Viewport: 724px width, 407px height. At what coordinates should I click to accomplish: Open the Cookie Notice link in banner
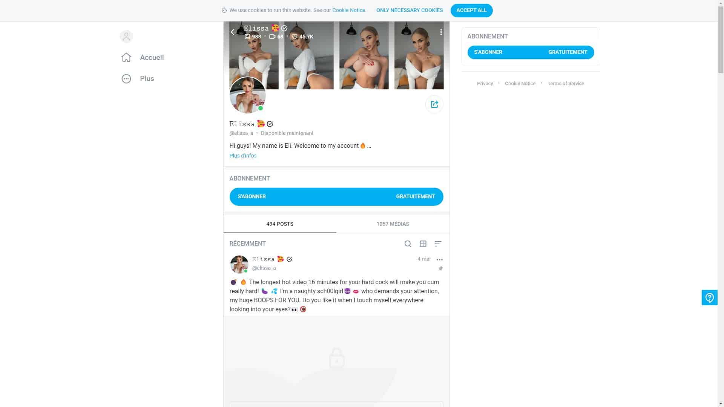point(349,11)
